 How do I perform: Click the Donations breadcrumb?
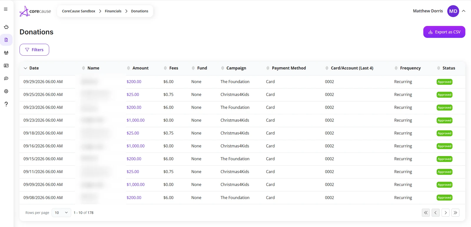[x=140, y=11]
